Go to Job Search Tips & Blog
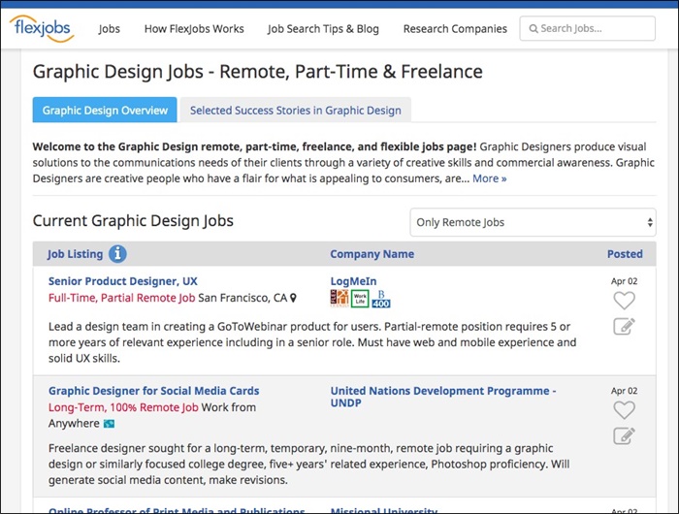 pyautogui.click(x=323, y=28)
